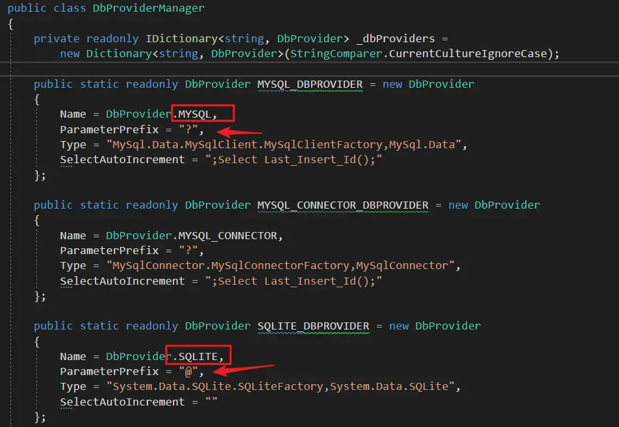Click the _dbProviders field name
Viewport: 619px width, 427px height.
point(395,39)
